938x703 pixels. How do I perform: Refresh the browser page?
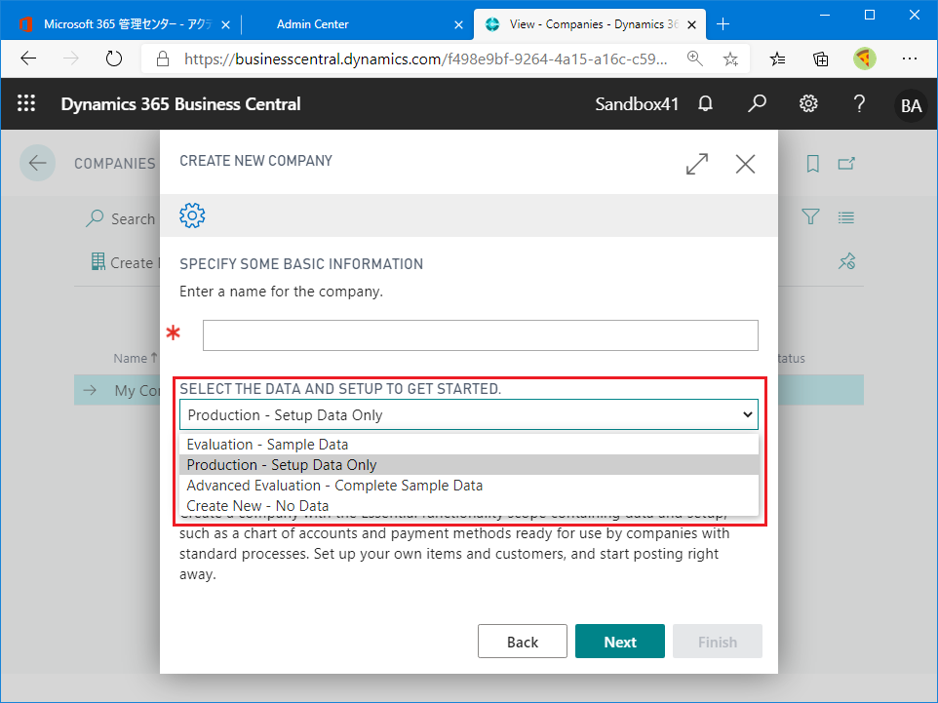tap(114, 59)
